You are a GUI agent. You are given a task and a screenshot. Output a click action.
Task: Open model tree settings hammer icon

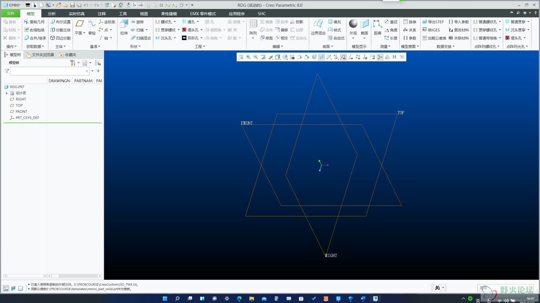tap(73, 63)
